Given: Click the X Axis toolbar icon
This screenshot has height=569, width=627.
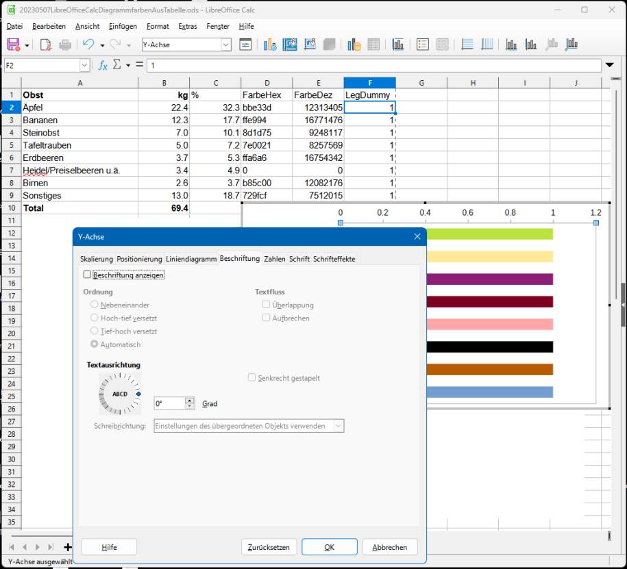Looking at the screenshot, I should point(511,45).
